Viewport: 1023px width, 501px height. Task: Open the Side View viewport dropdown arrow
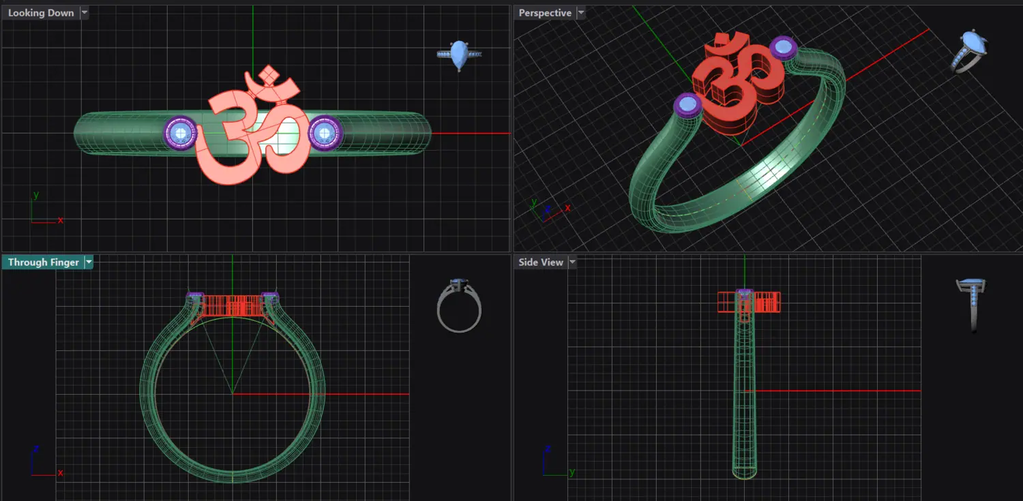tap(573, 262)
